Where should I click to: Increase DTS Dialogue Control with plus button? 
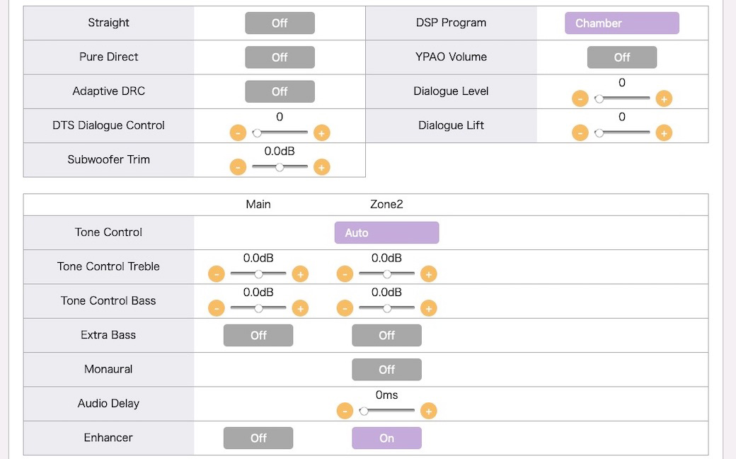(x=321, y=133)
